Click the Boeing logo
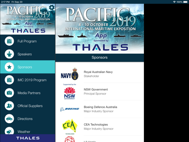 pos(70,109)
